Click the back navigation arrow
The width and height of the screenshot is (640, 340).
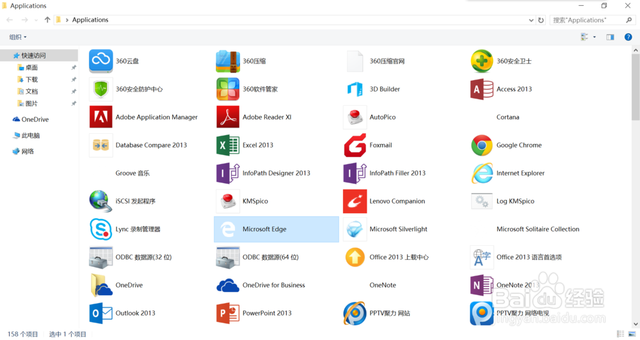point(10,20)
